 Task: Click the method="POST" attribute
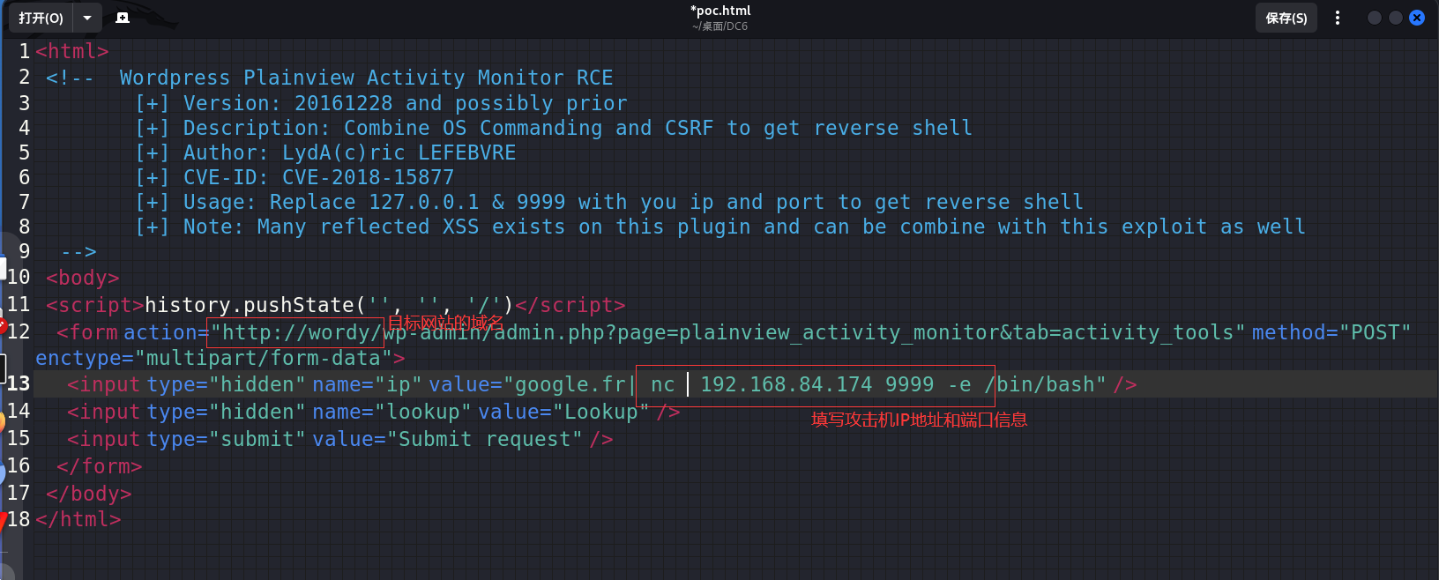pyautogui.click(x=1331, y=332)
